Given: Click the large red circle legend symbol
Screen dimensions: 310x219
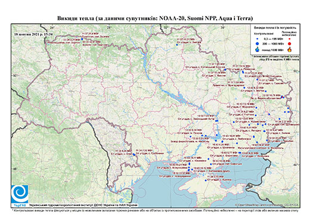Looking at the screenshot, I should coord(289,43).
